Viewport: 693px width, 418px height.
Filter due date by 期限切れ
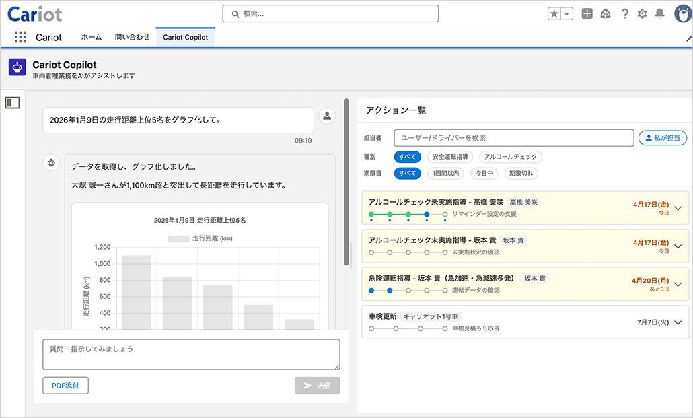coord(521,174)
